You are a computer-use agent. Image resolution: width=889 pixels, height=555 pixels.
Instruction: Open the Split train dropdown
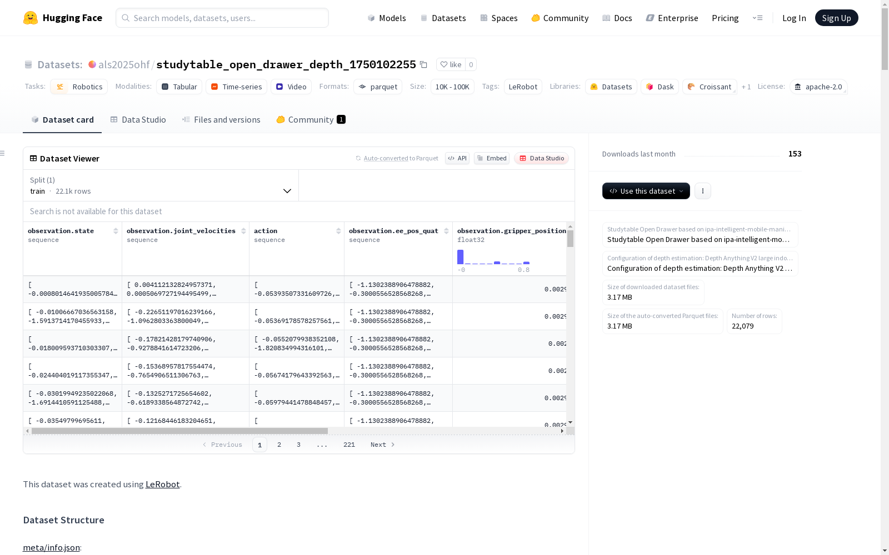pos(161,185)
